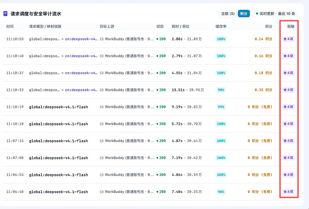This screenshot has width=309, height=209.
Task: Click the 98% cache rate badge at 11:10:33
Action: [221, 90]
